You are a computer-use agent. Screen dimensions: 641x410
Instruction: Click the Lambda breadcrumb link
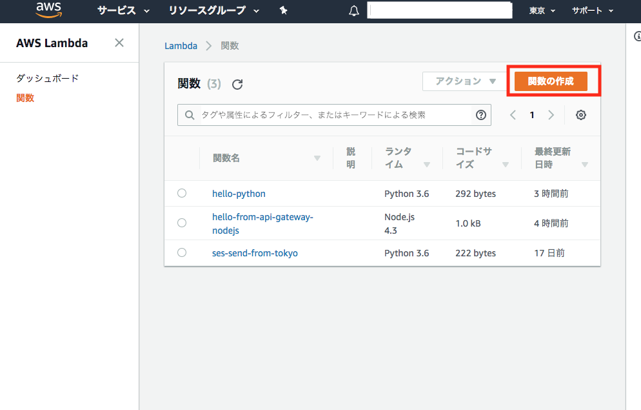(x=181, y=46)
